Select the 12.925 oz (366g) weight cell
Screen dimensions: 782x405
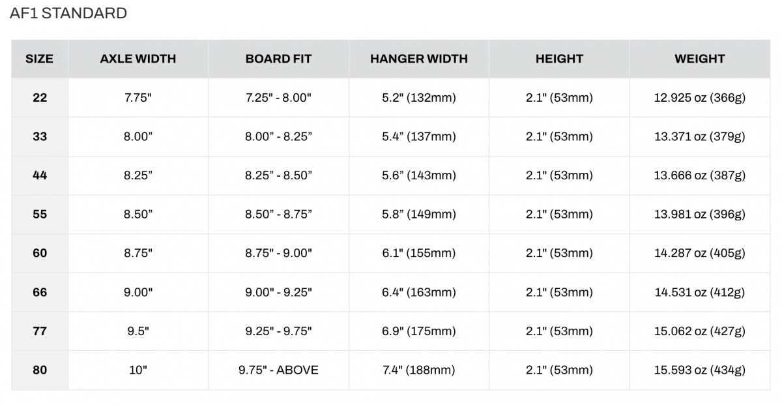tap(700, 98)
